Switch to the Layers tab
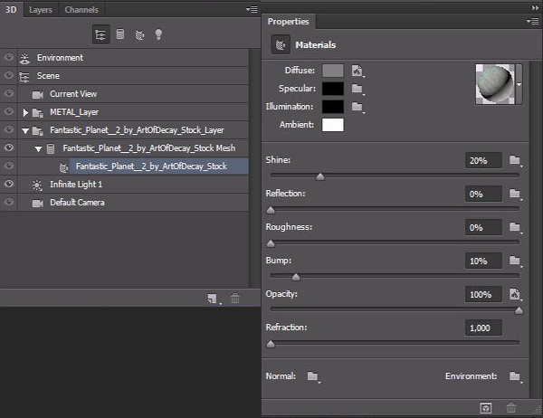The image size is (543, 418). pos(40,10)
